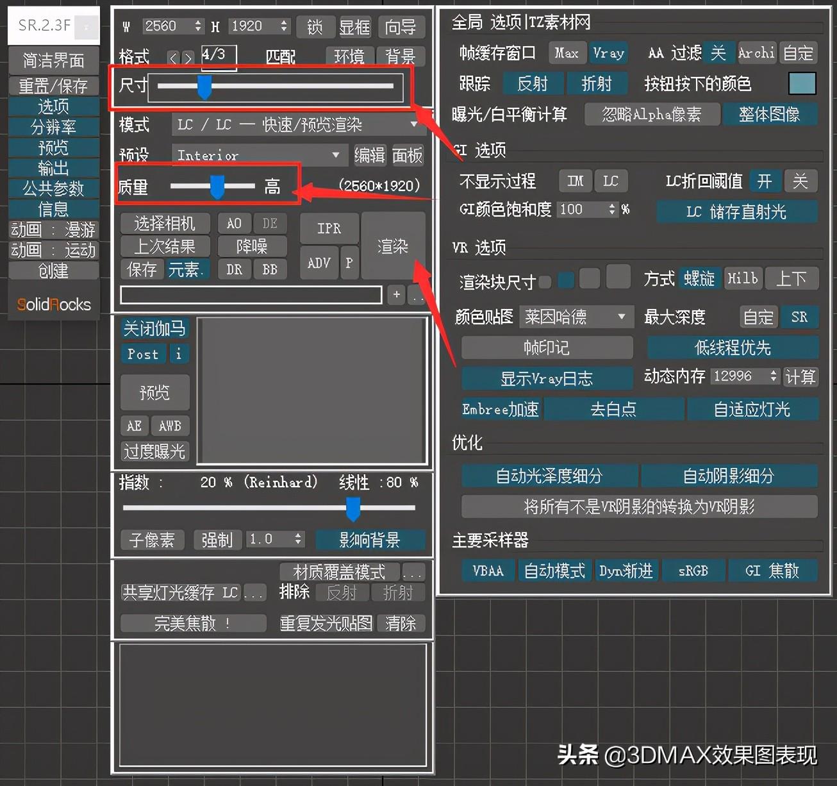Click the empty text field above 关闭伽马
837x786 pixels.
pyautogui.click(x=252, y=295)
